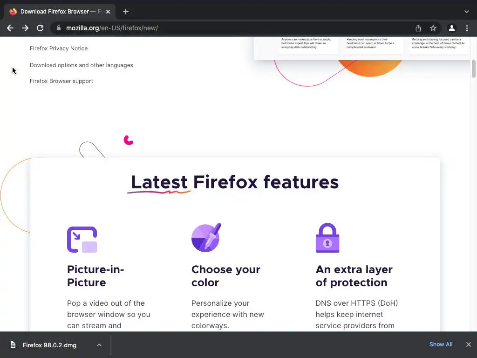This screenshot has height=358, width=477.
Task: Open Download options and other languages
Action: 81,65
